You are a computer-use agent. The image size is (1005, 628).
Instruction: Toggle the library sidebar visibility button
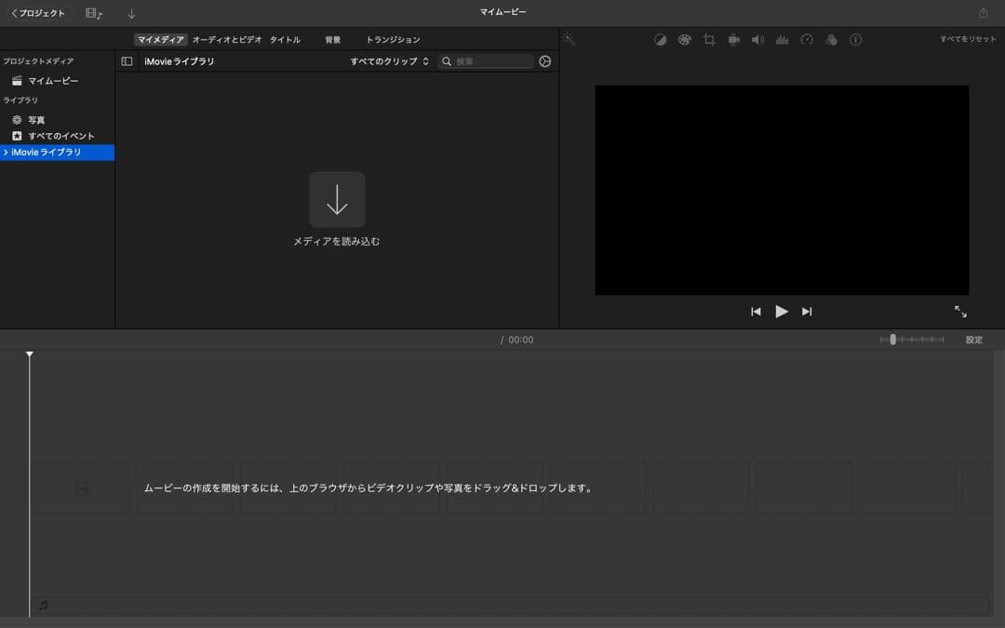(x=127, y=61)
